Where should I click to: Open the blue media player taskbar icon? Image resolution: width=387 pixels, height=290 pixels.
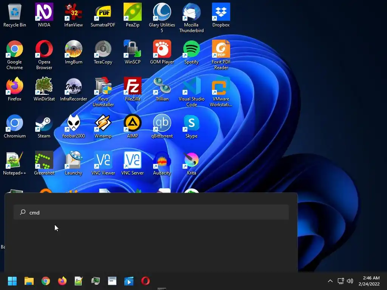click(x=129, y=281)
